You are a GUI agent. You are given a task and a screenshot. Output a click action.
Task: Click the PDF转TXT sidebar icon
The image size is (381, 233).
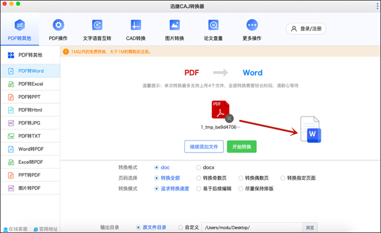tap(11, 136)
